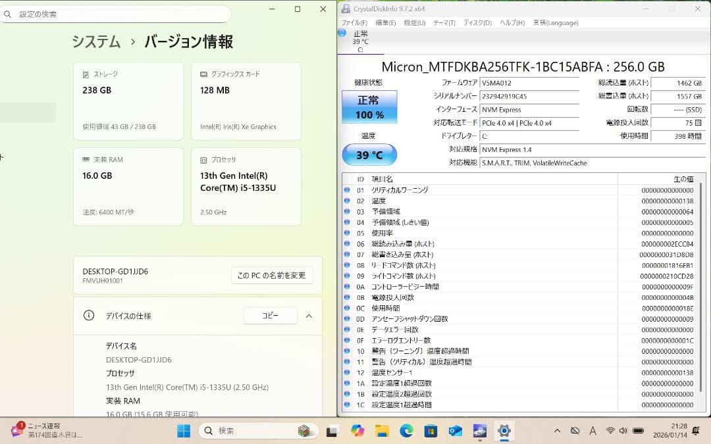Viewport: 711px width, 444px height.
Task: Select the 正常 100% health status indicator
Action: coord(368,105)
